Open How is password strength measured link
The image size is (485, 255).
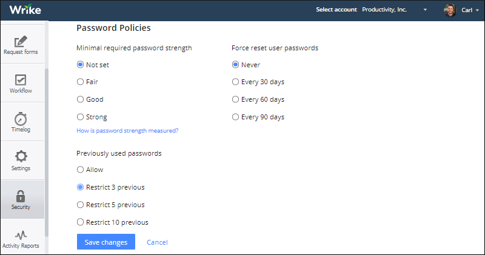click(127, 130)
